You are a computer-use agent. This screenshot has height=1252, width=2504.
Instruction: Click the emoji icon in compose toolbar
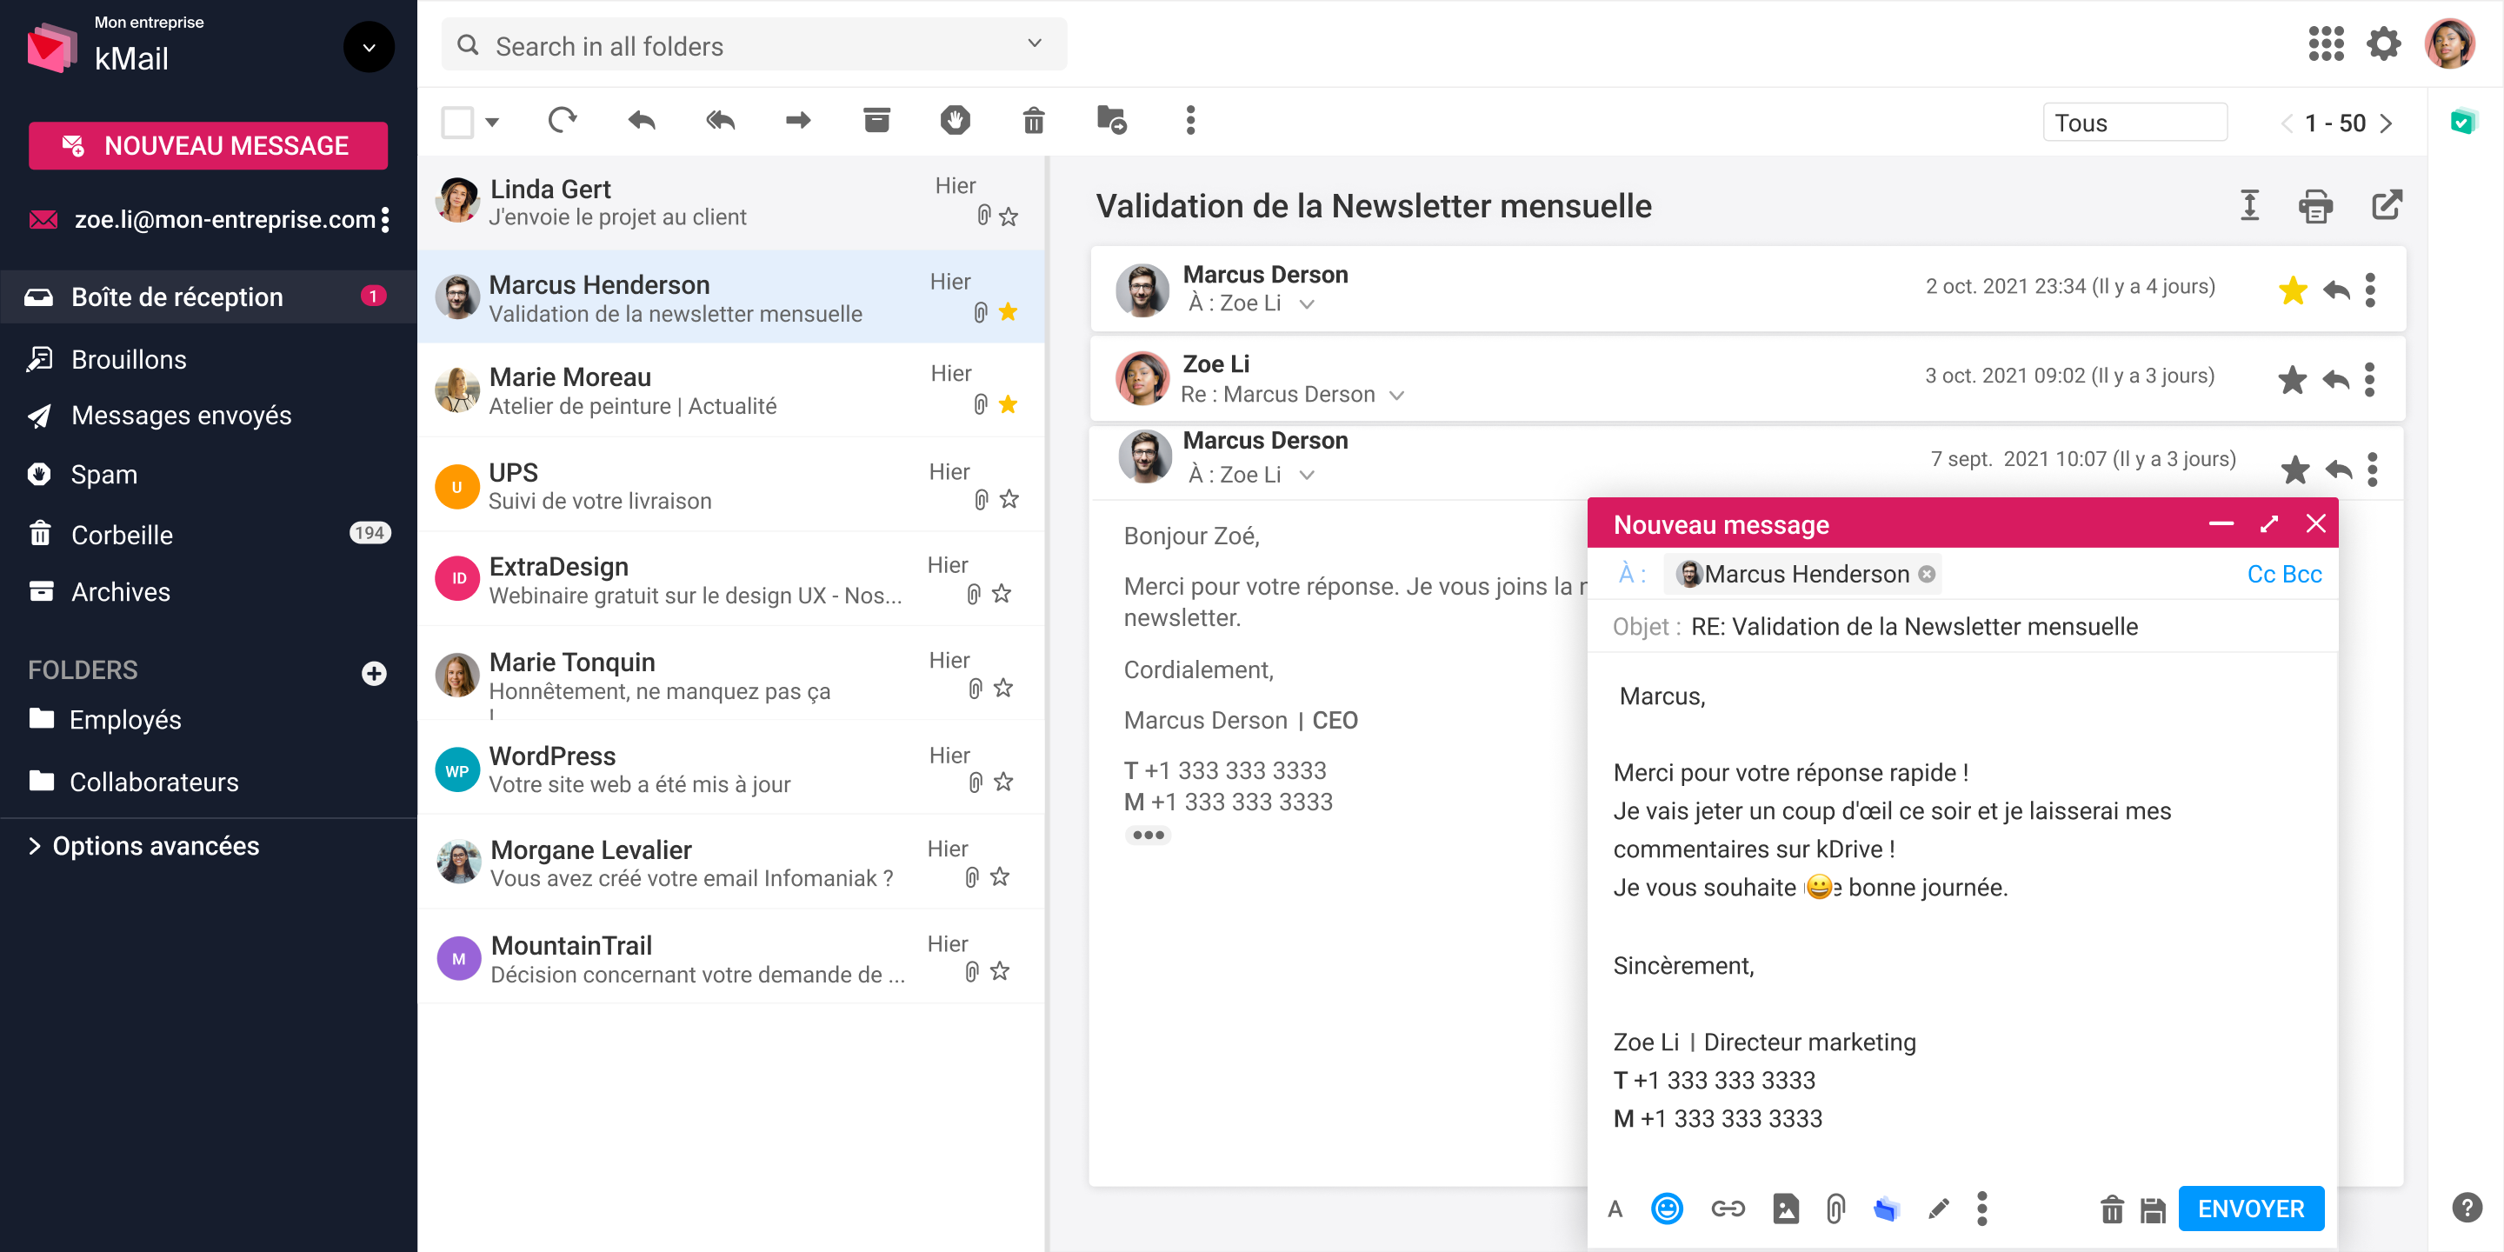[x=1666, y=1209]
